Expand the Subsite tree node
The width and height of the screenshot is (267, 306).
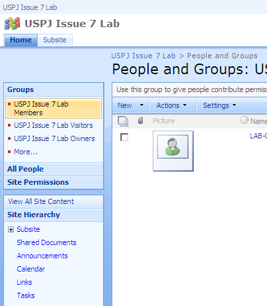(11, 229)
